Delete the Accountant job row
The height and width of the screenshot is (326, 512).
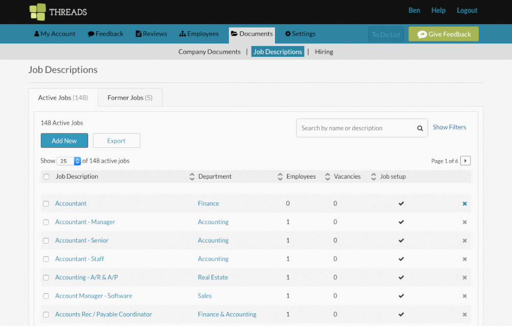[465, 204]
